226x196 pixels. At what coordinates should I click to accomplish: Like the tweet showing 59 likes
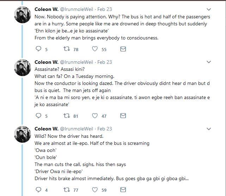95,190
